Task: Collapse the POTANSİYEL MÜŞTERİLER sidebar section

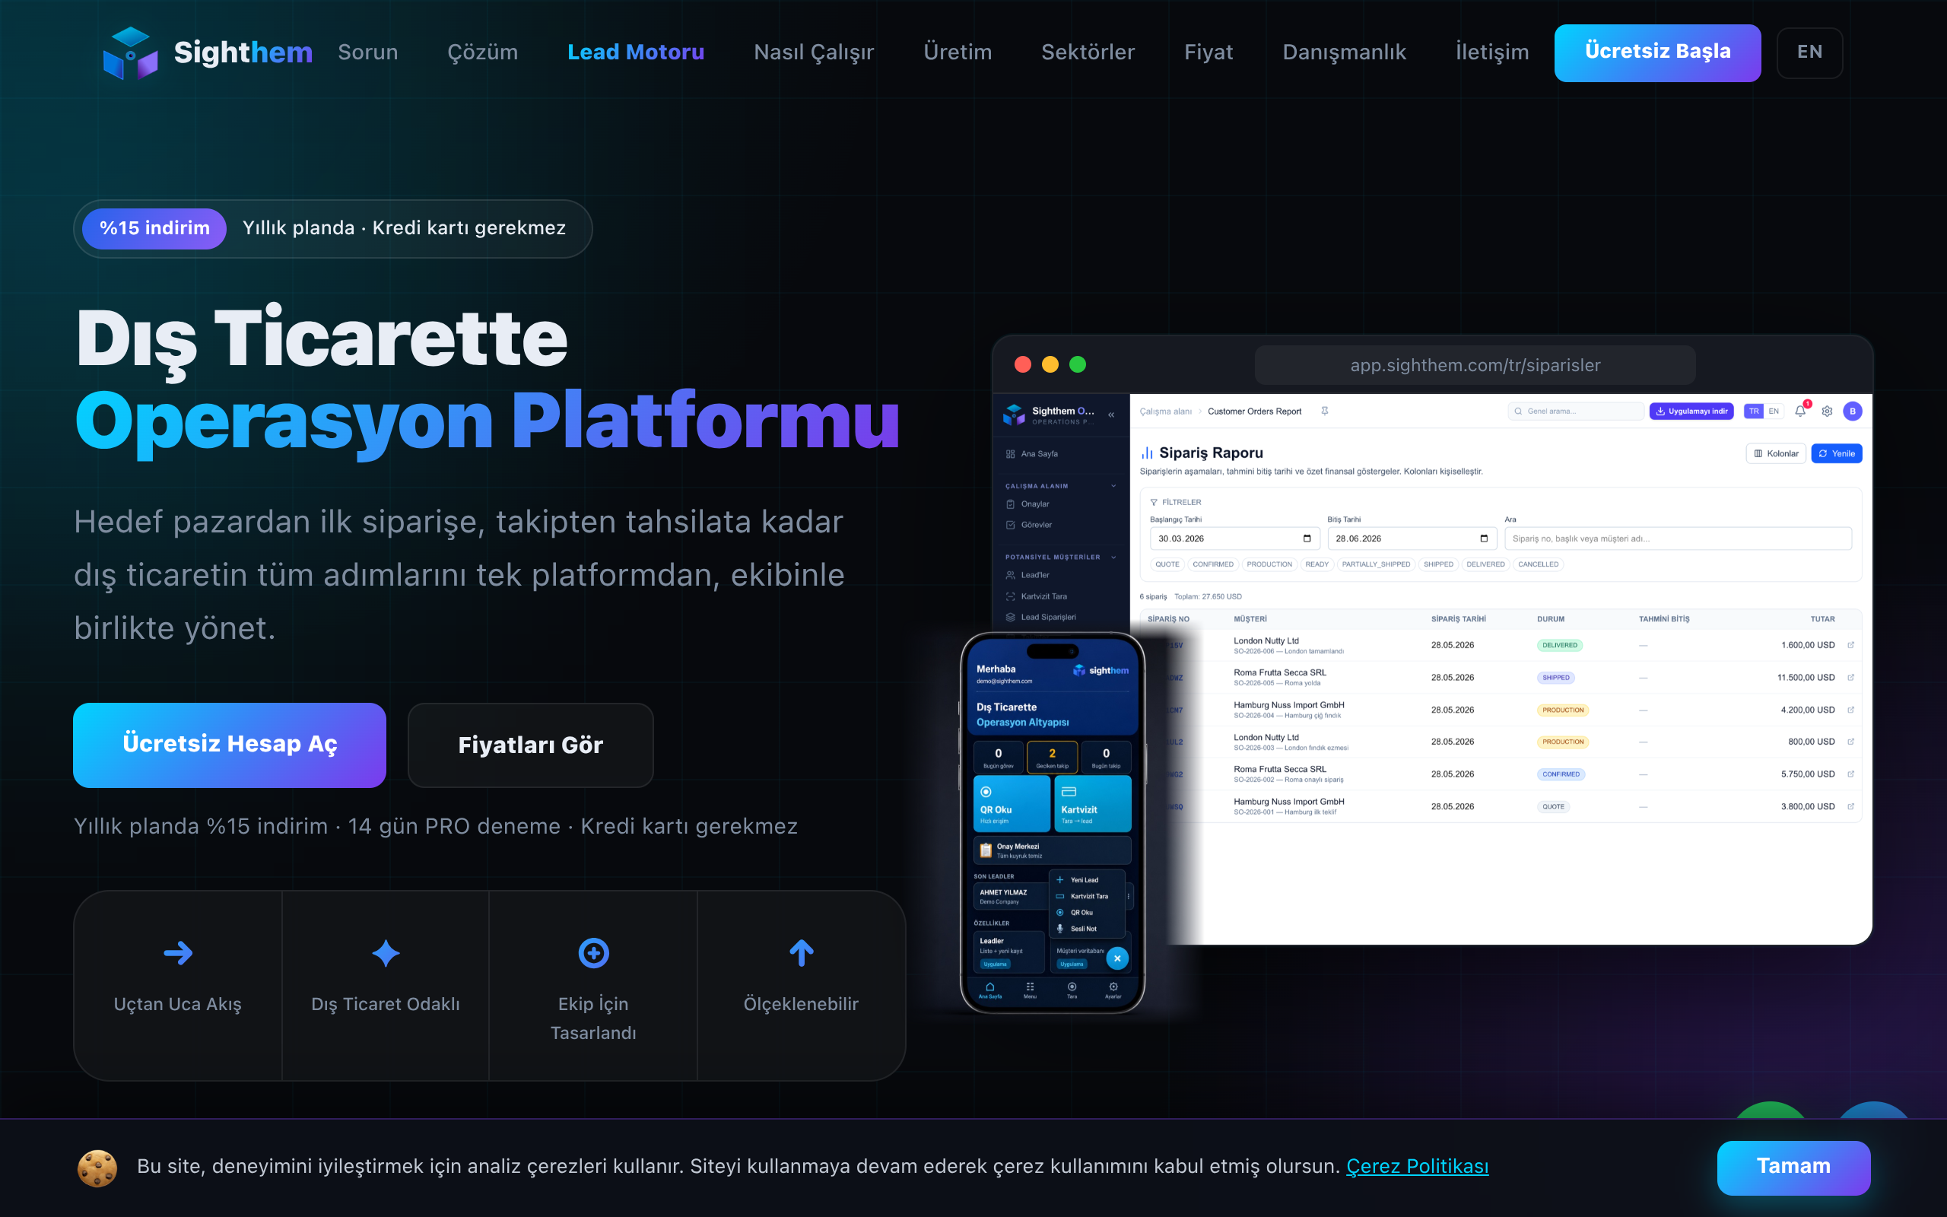Action: click(1113, 557)
